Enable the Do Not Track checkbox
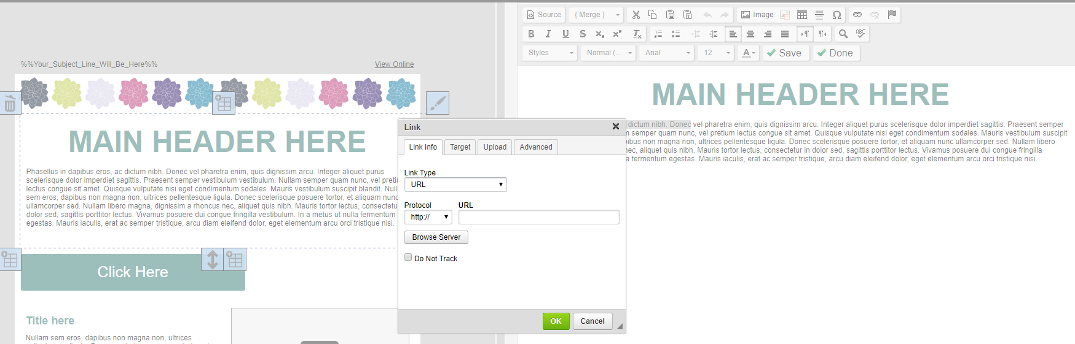The width and height of the screenshot is (1075, 344). [408, 258]
